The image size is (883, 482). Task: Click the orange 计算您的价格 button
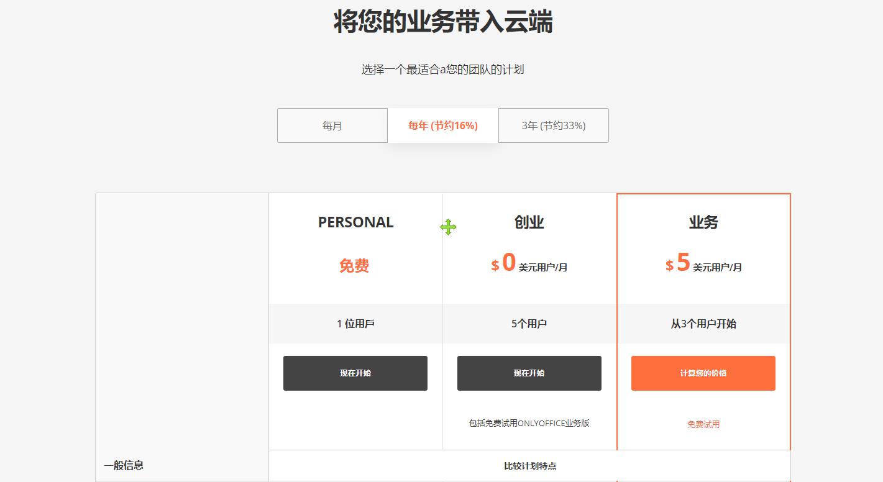[703, 373]
